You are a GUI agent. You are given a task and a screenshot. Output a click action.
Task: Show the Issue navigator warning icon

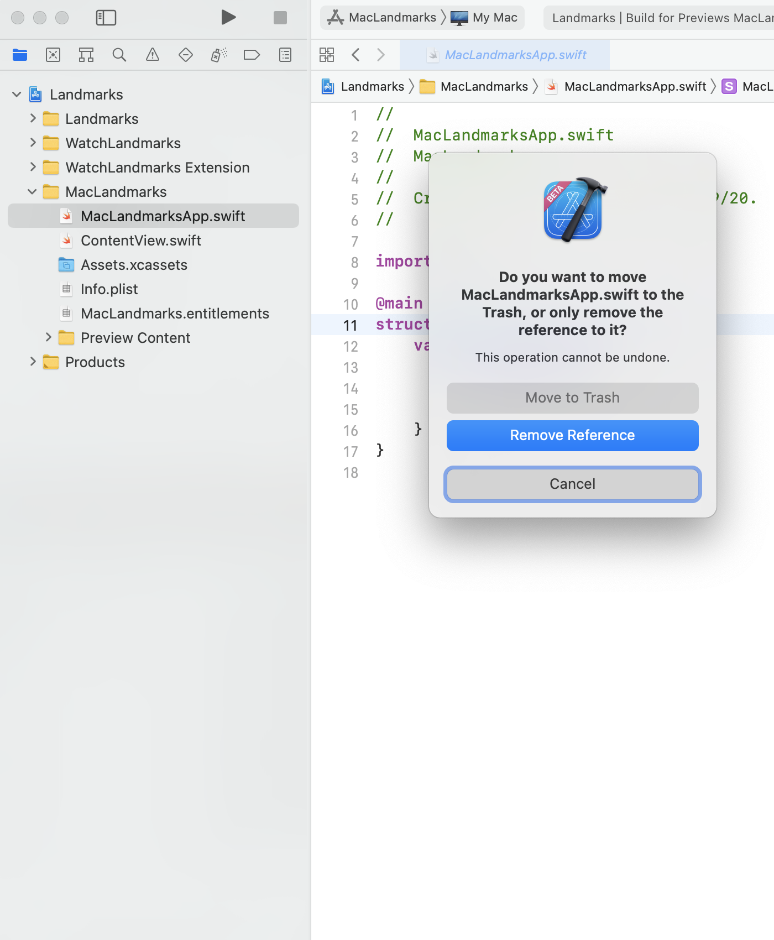click(153, 55)
